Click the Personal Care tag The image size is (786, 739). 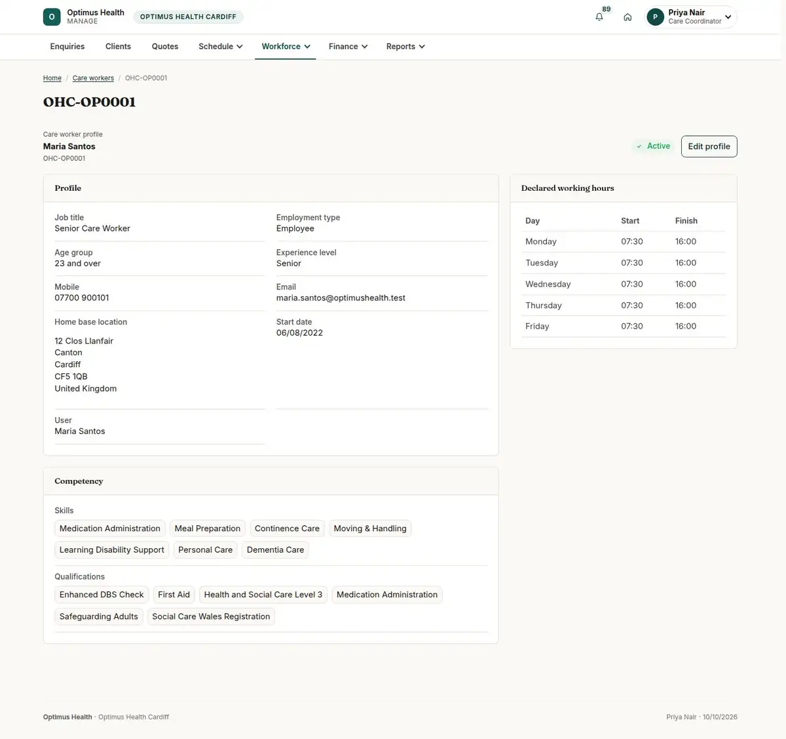click(206, 550)
